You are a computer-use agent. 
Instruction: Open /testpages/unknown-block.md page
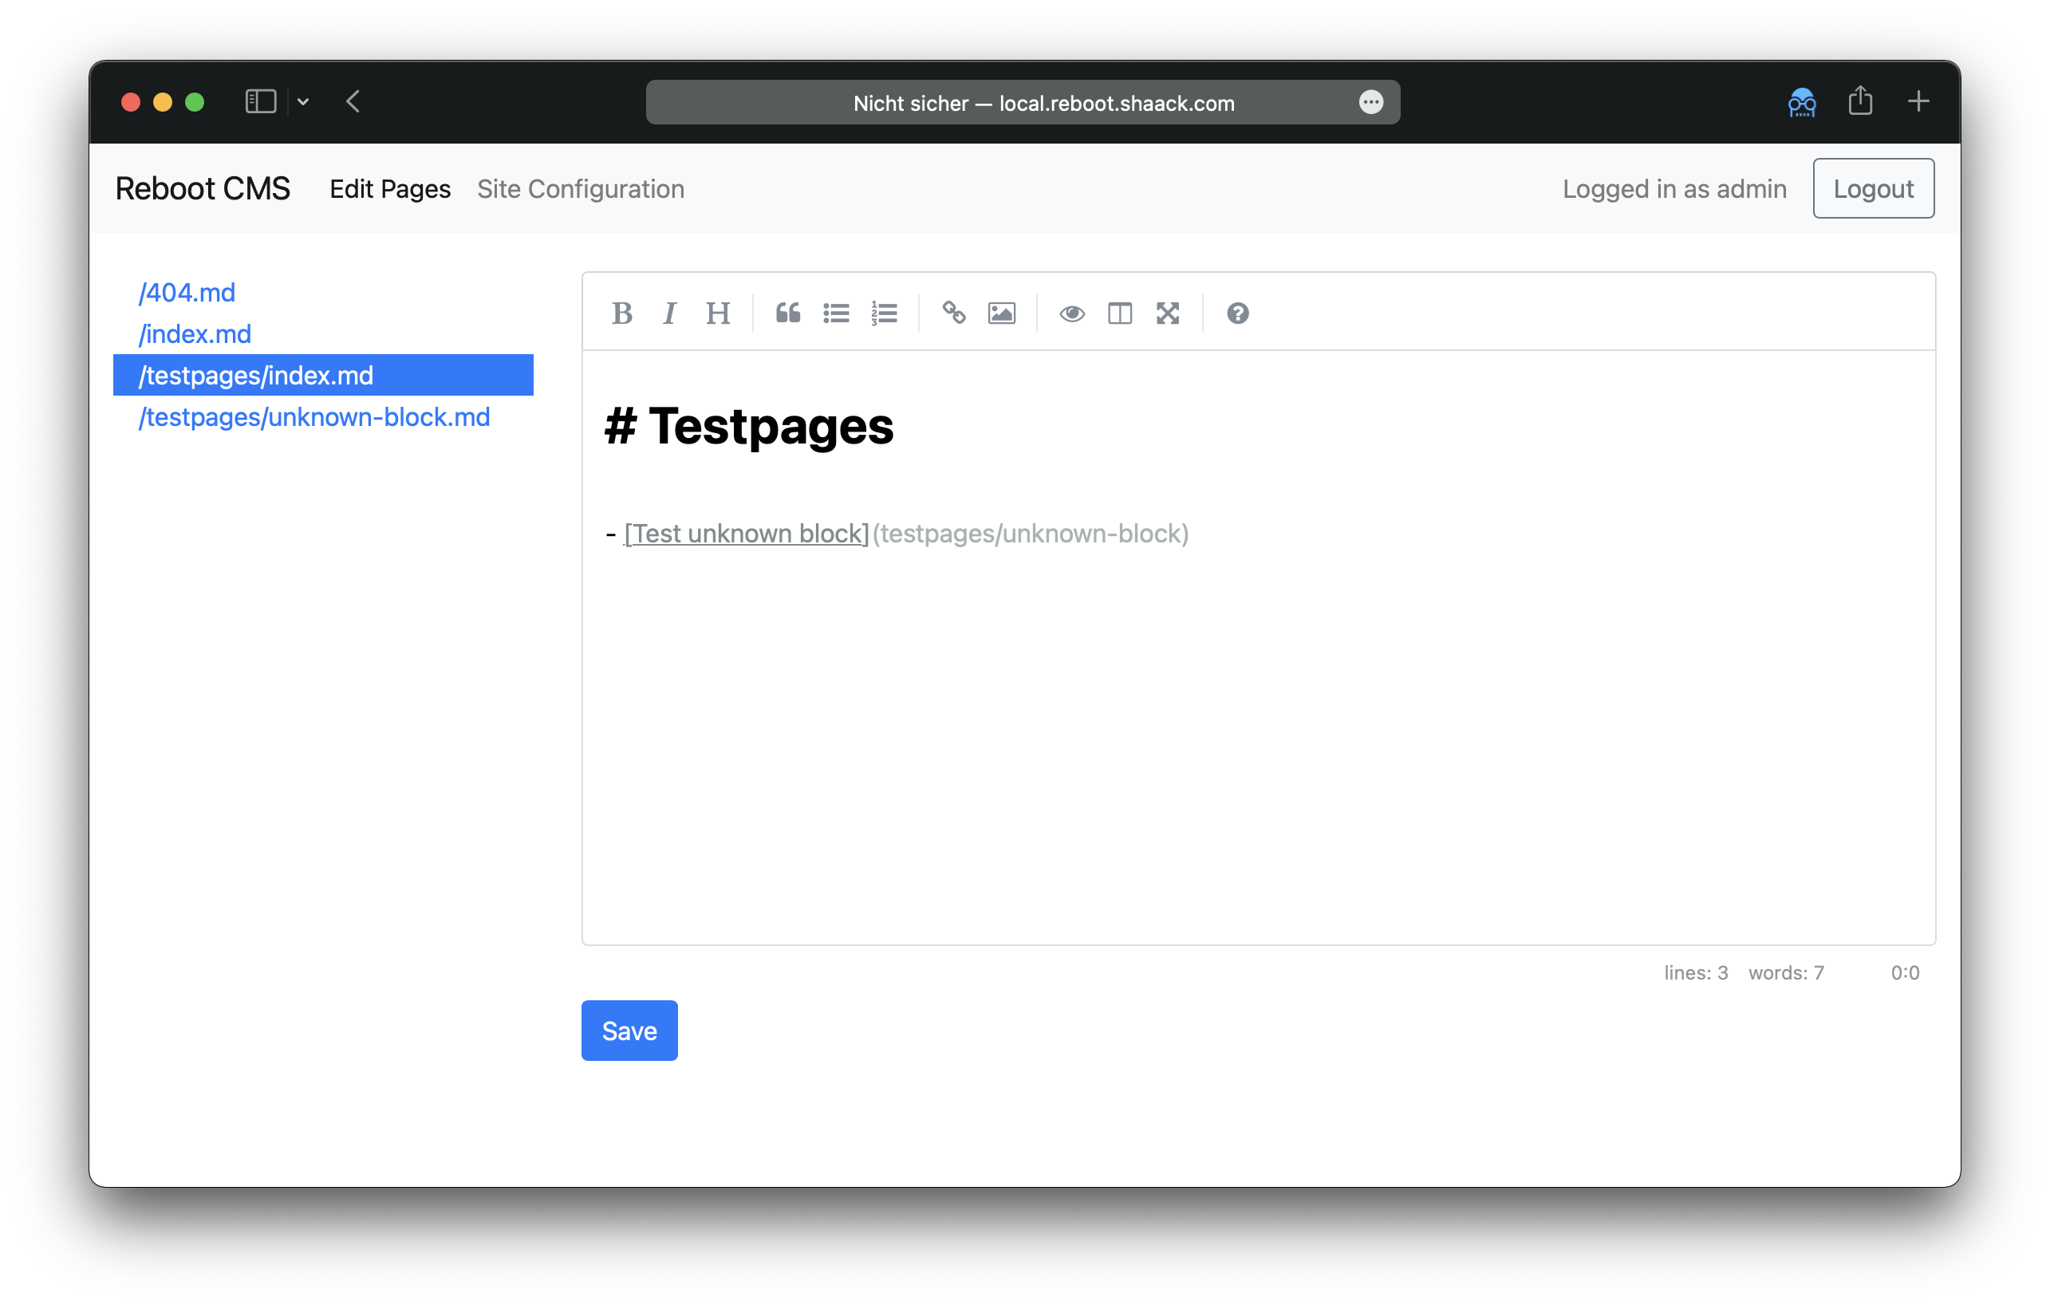[314, 417]
